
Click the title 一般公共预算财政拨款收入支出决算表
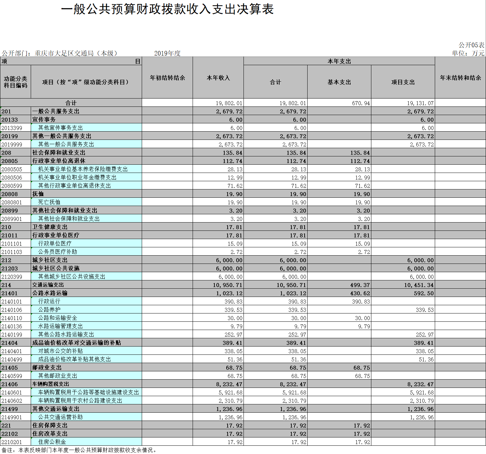click(168, 9)
